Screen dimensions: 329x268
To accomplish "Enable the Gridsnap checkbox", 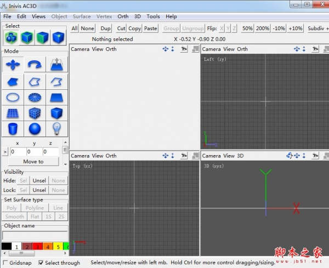I will 5,263.
